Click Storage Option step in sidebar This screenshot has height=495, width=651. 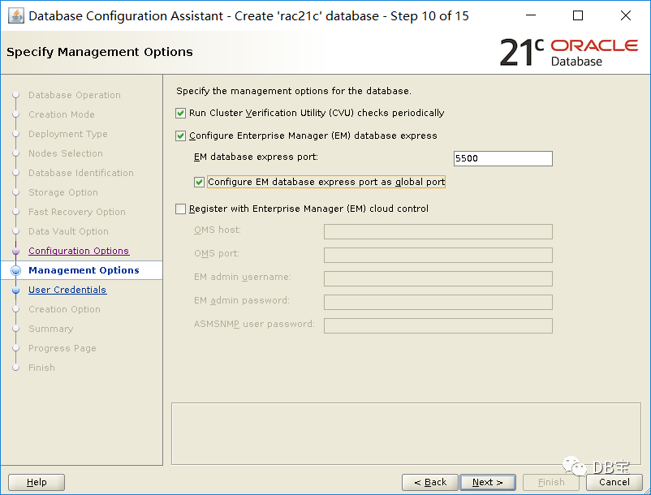pyautogui.click(x=63, y=192)
